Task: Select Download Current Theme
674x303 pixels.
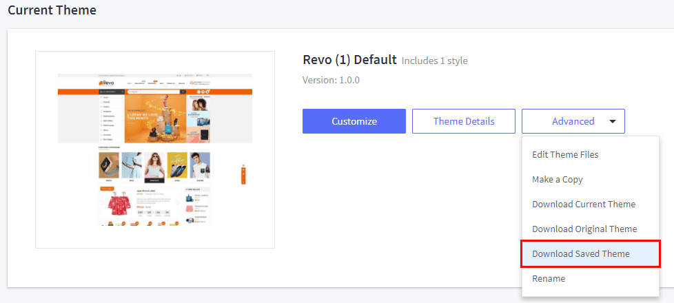Action: coord(583,205)
